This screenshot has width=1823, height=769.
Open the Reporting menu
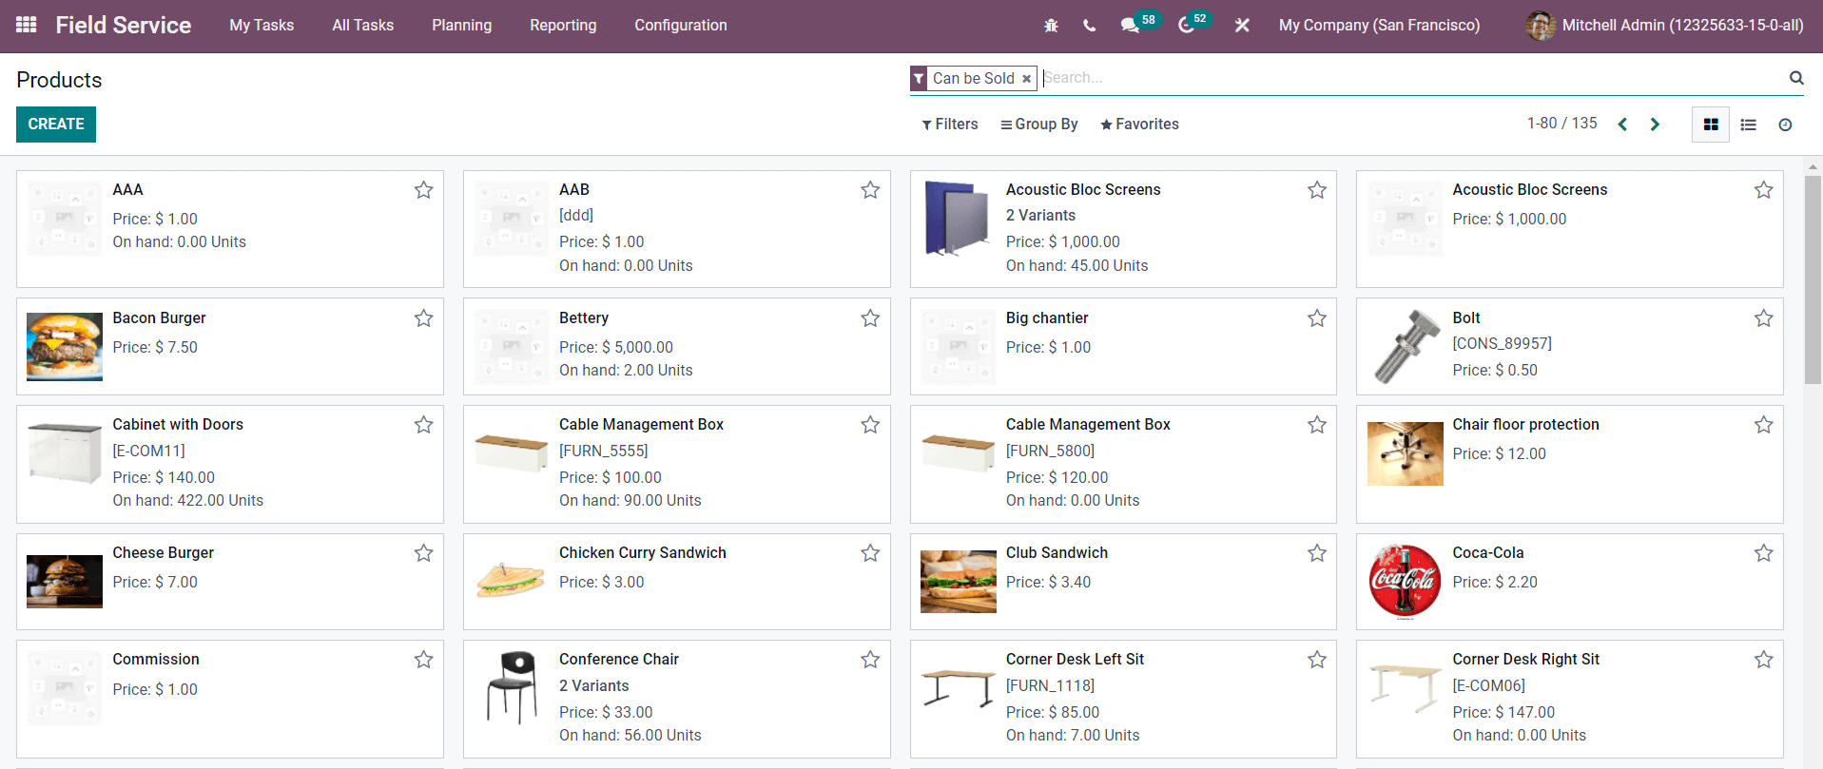(x=563, y=26)
